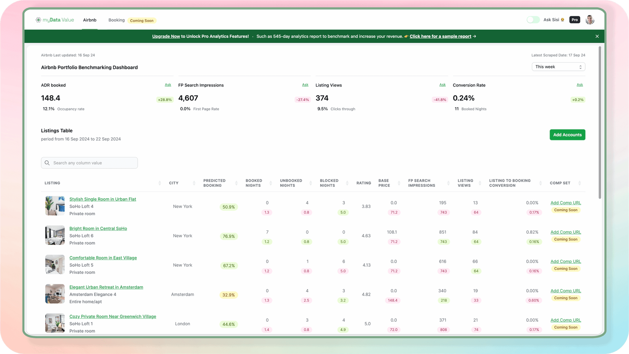Screen dimensions: 629x354
Task: Toggle the switch next to Ask Sisi
Action: [533, 20]
